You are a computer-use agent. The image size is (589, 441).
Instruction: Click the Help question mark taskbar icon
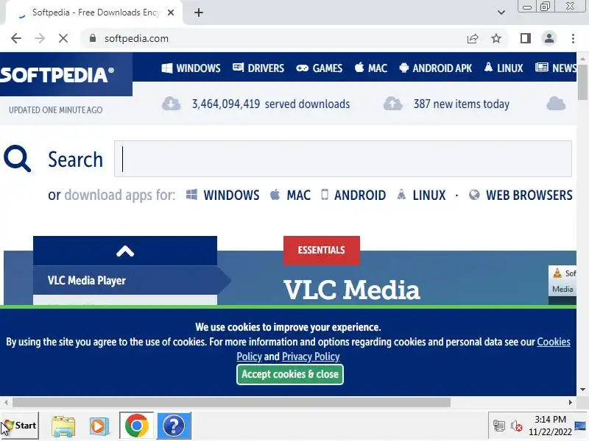[174, 426]
